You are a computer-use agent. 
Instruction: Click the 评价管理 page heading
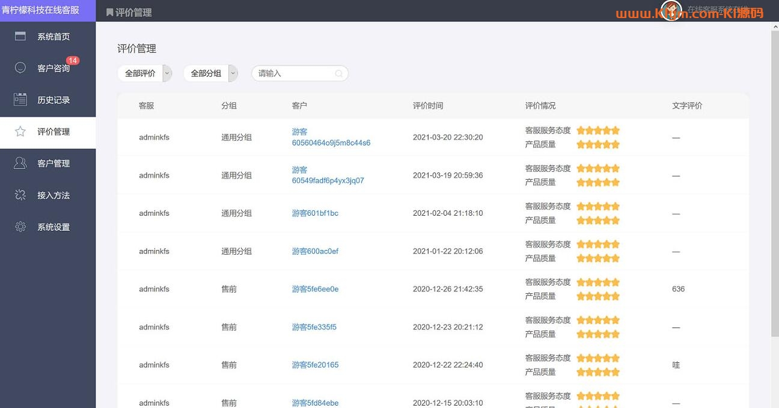pyautogui.click(x=136, y=49)
